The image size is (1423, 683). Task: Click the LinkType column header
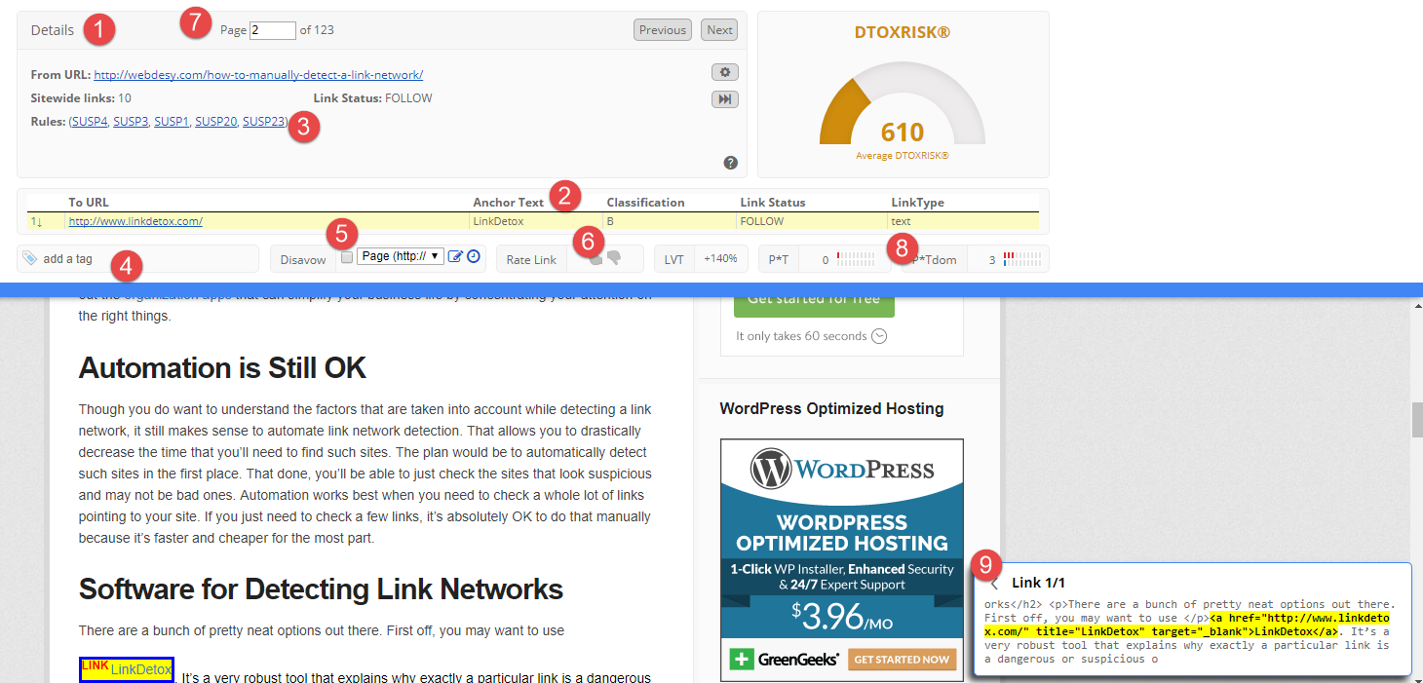(x=917, y=203)
